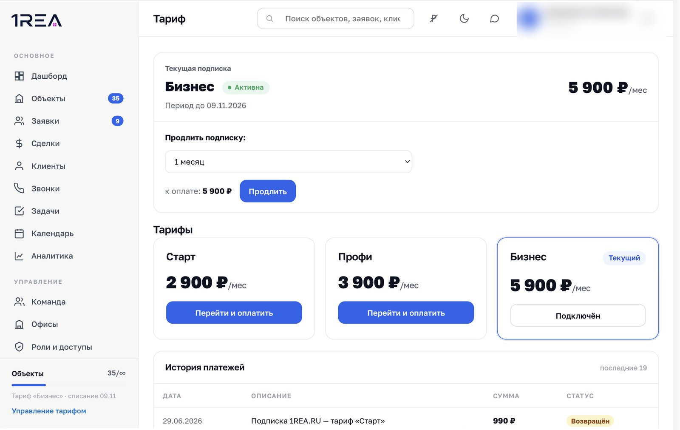Open the chat bubble icon in header
The width and height of the screenshot is (680, 430).
[494, 19]
